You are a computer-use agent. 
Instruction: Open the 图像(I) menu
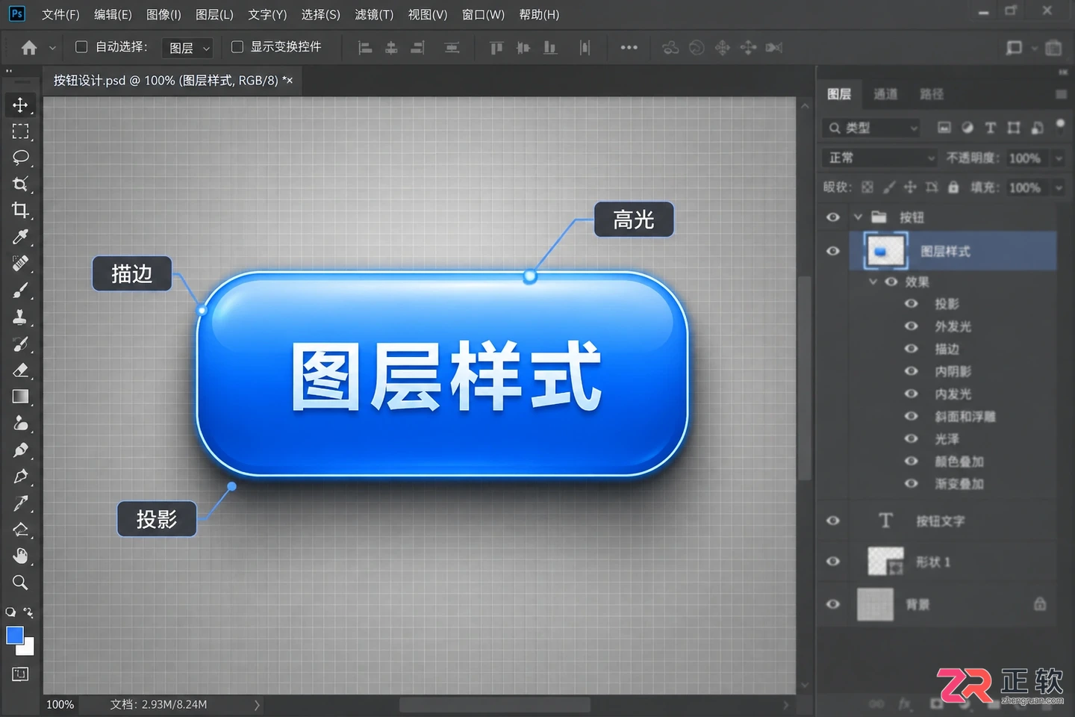[163, 14]
